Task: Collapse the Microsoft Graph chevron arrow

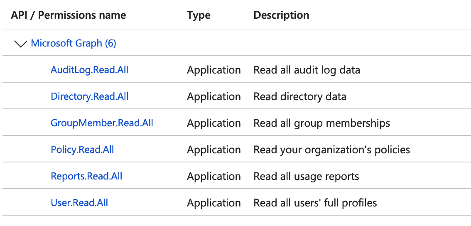Action: point(20,44)
